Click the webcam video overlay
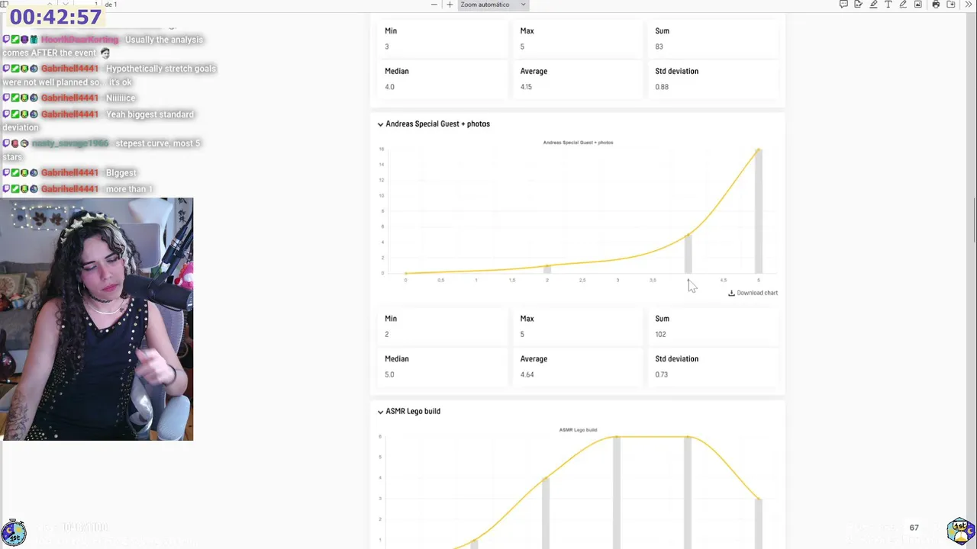The width and height of the screenshot is (977, 549). (97, 319)
